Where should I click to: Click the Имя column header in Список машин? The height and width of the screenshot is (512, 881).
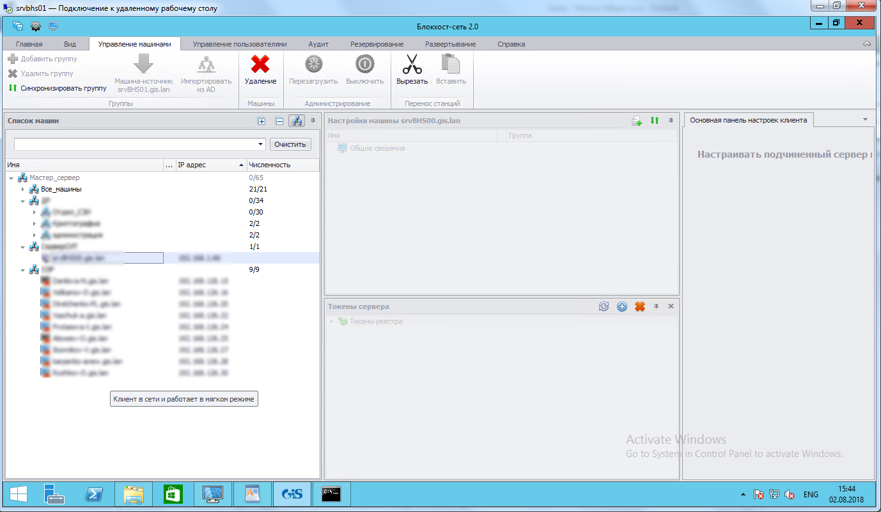pyautogui.click(x=84, y=165)
